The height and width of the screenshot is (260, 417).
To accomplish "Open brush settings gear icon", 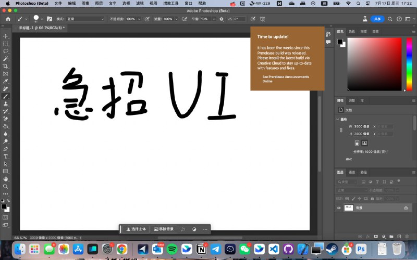I will click(x=222, y=19).
